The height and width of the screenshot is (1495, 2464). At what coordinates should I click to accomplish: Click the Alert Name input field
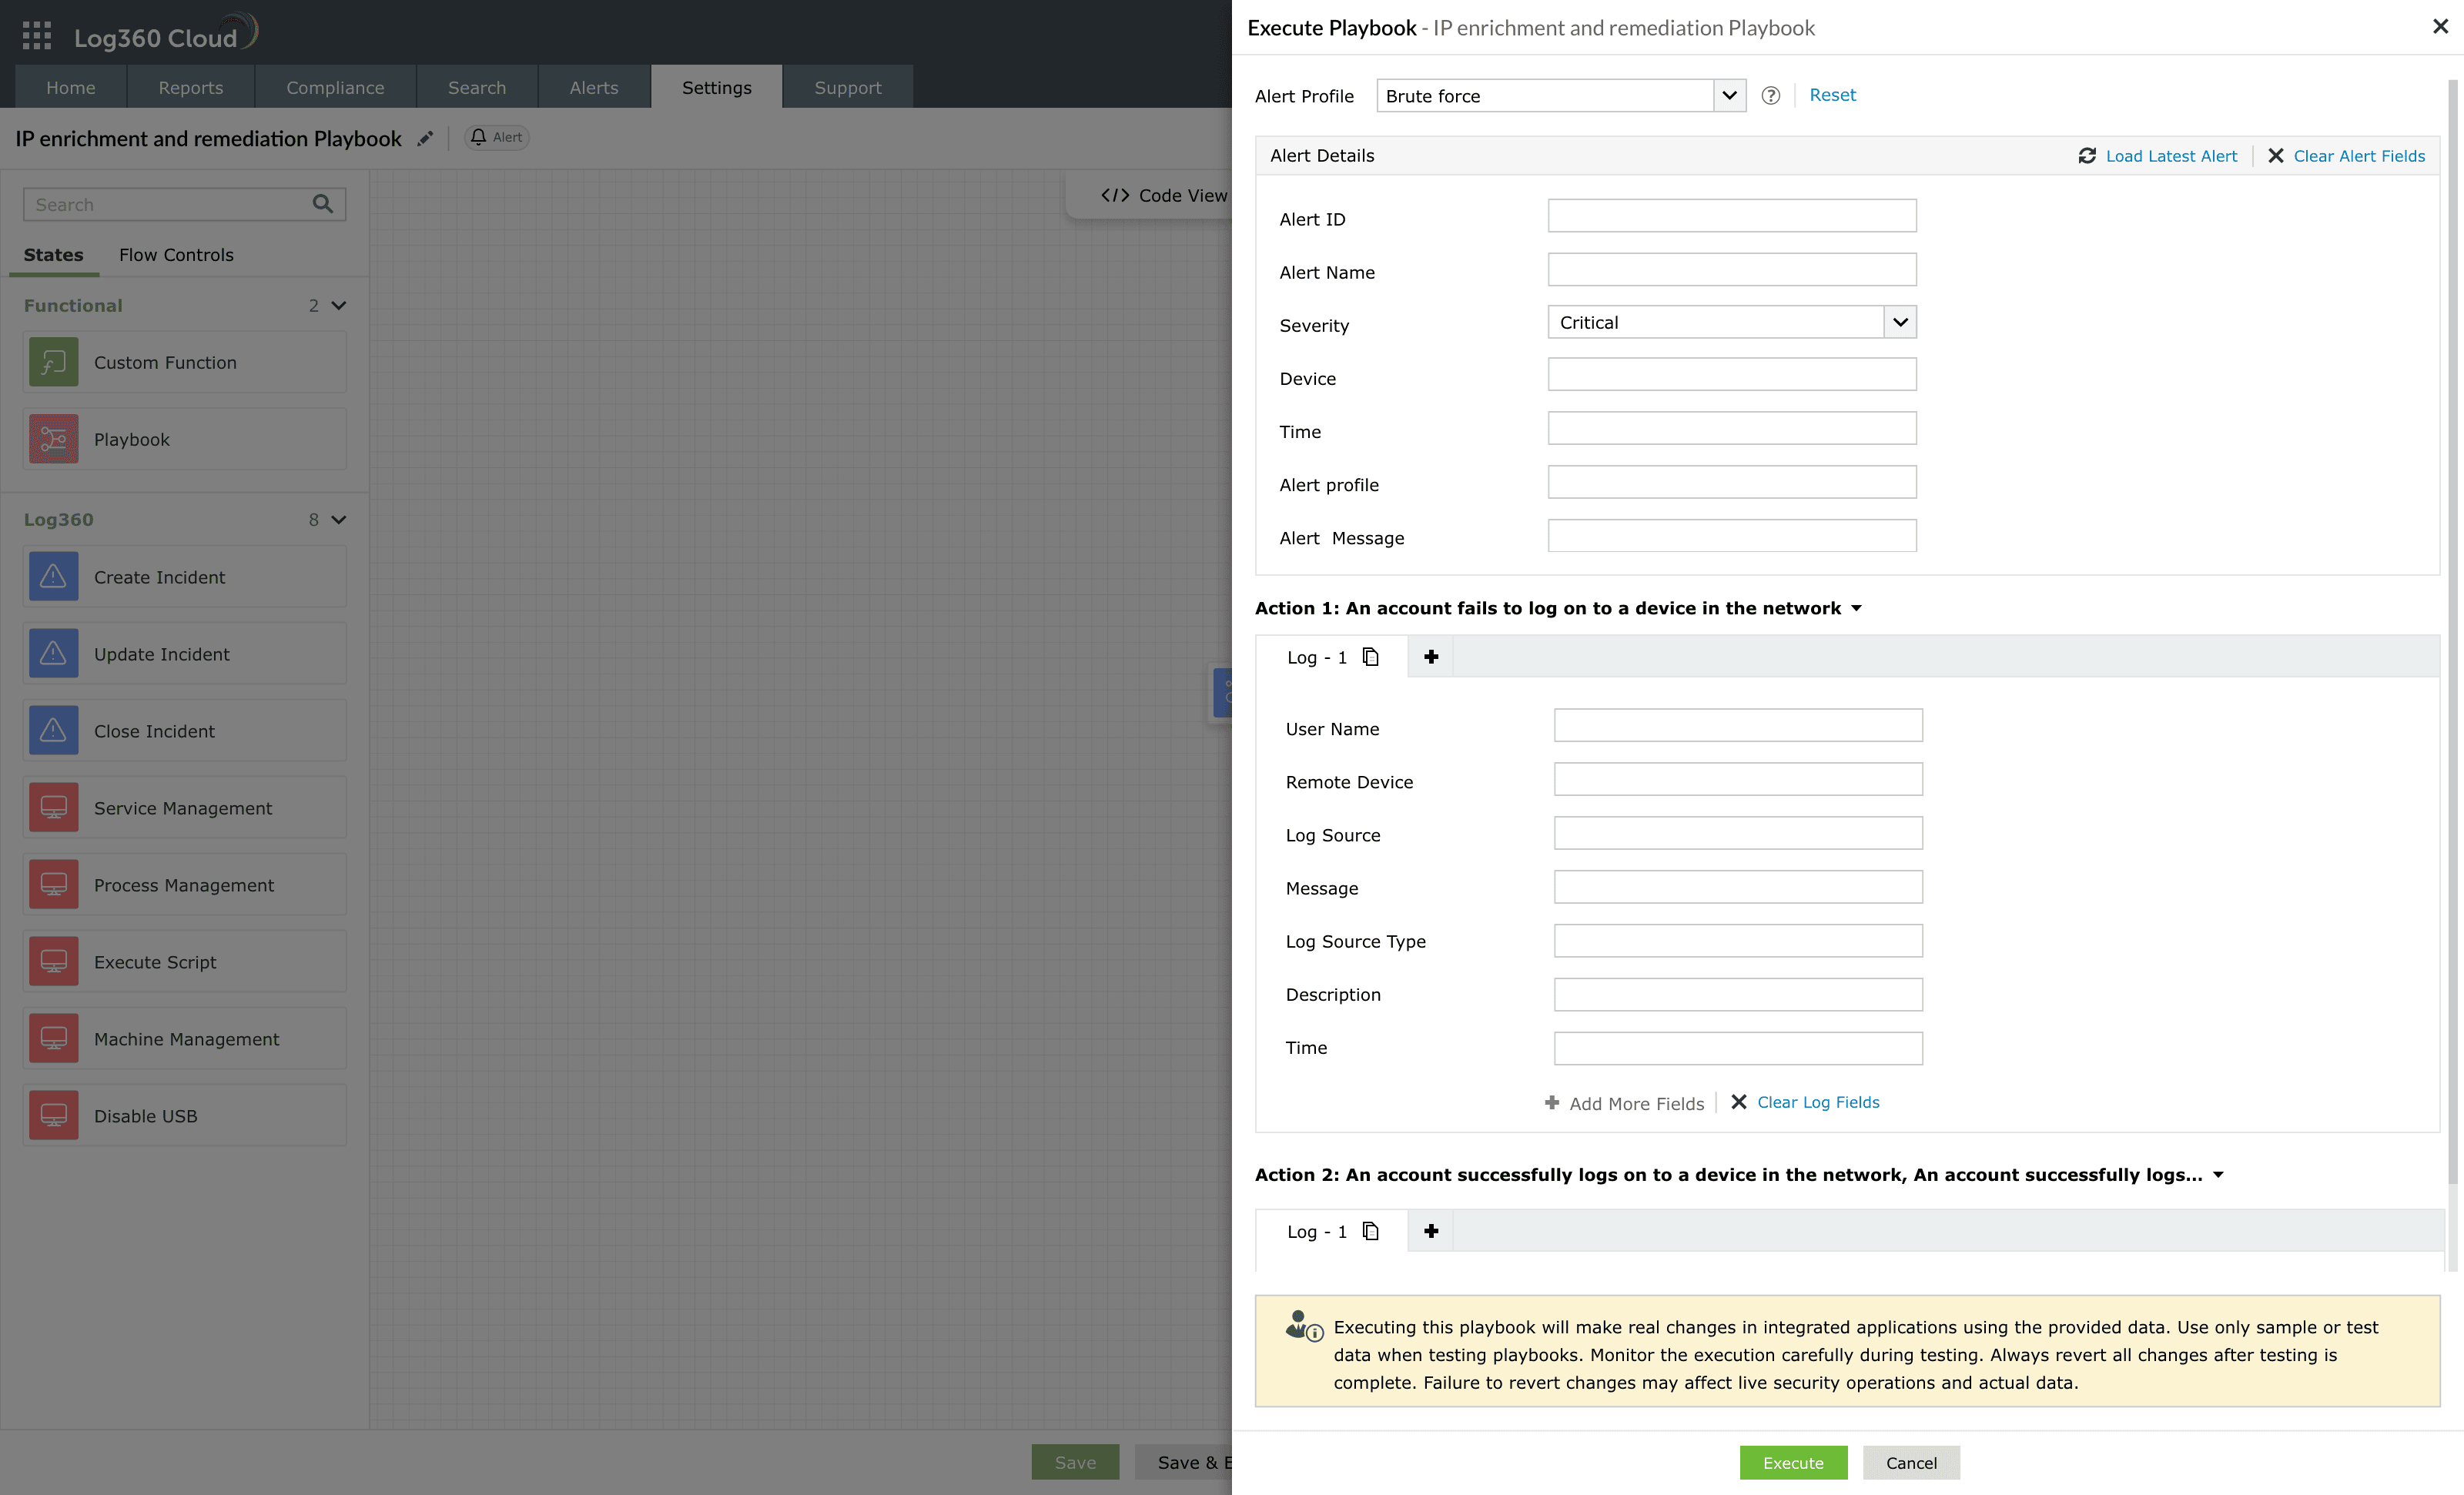[1732, 269]
